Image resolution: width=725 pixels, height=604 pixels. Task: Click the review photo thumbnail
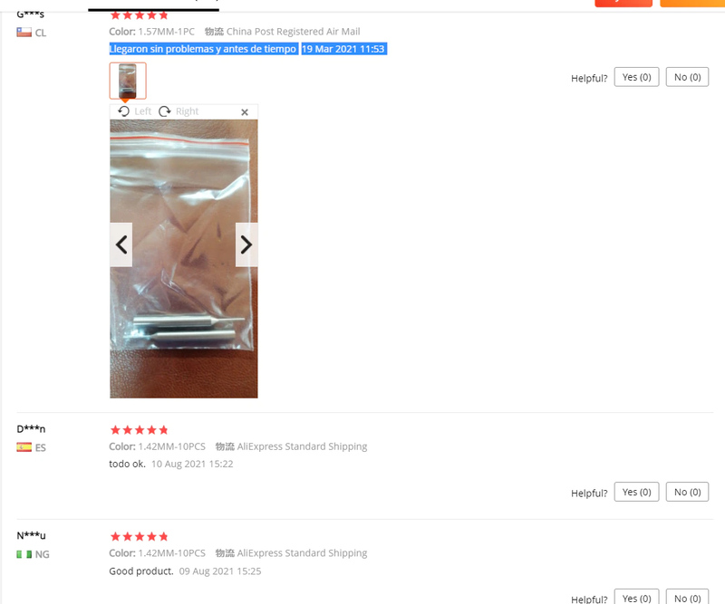128,81
